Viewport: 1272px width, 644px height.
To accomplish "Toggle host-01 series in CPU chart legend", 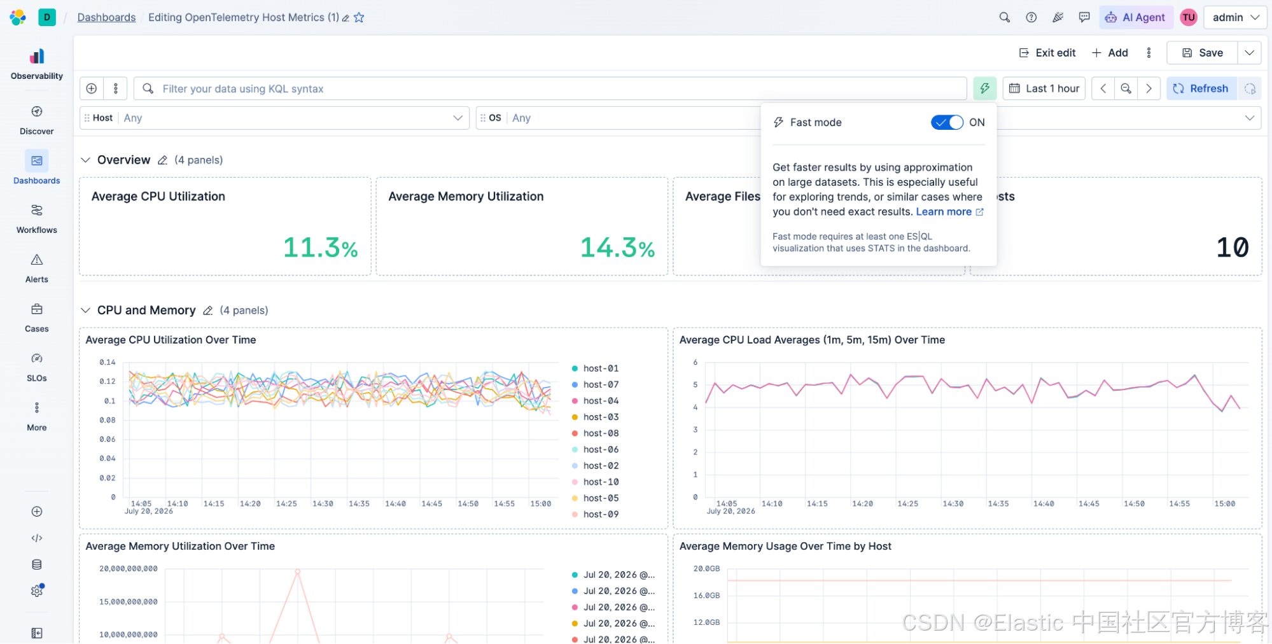I will [x=595, y=368].
